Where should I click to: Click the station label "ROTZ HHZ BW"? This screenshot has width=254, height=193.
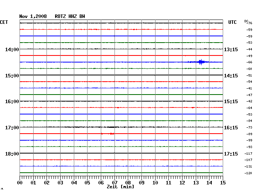pyautogui.click(x=70, y=16)
